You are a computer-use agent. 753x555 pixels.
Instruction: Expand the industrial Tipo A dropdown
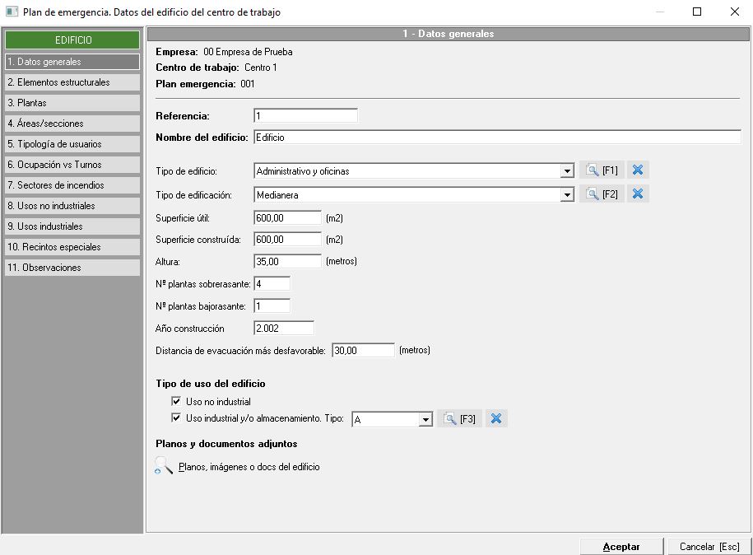point(425,420)
